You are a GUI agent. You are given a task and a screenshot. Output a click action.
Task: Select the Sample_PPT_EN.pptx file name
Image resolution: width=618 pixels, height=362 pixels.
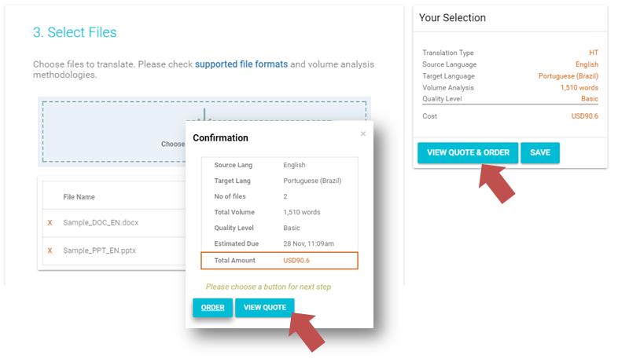101,250
